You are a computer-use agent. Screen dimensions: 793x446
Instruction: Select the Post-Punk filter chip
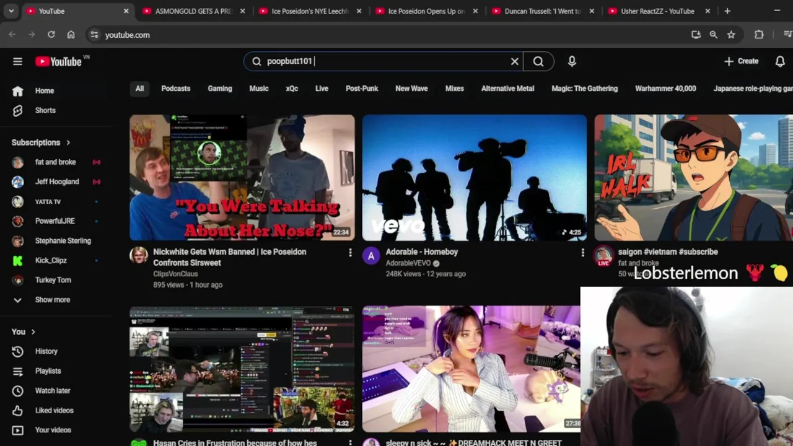(362, 89)
